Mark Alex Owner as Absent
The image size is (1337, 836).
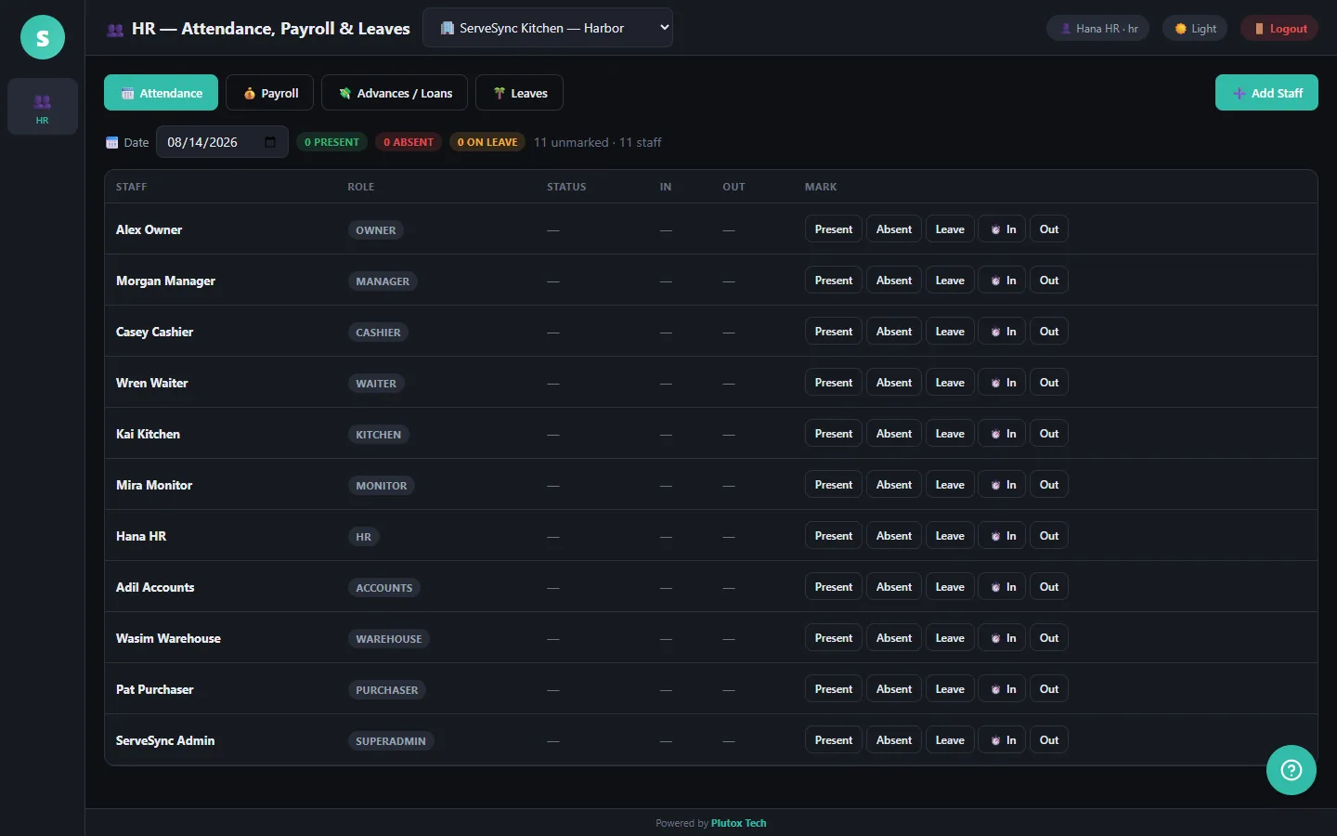(894, 229)
